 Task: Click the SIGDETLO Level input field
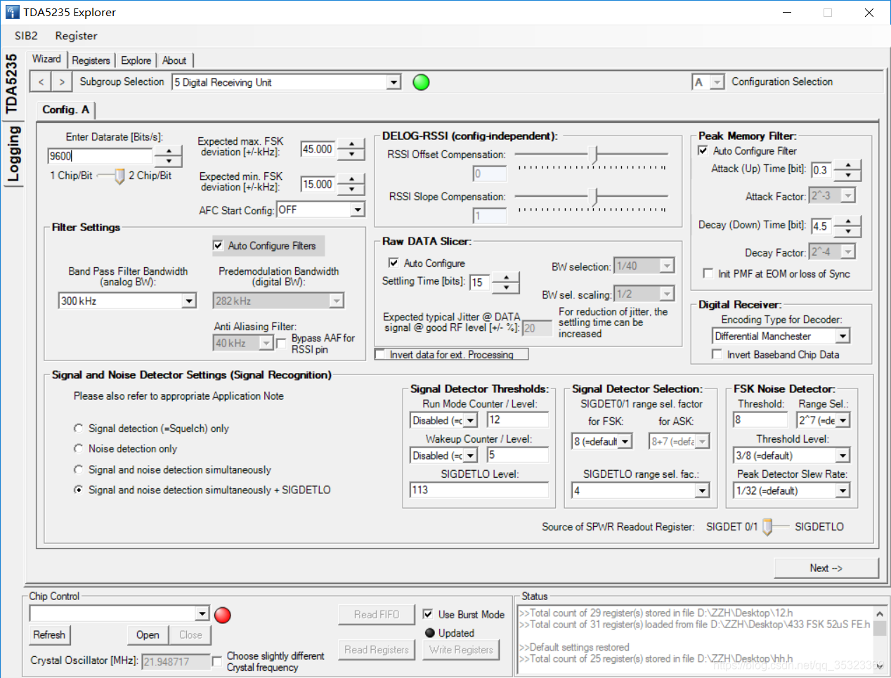click(x=479, y=490)
